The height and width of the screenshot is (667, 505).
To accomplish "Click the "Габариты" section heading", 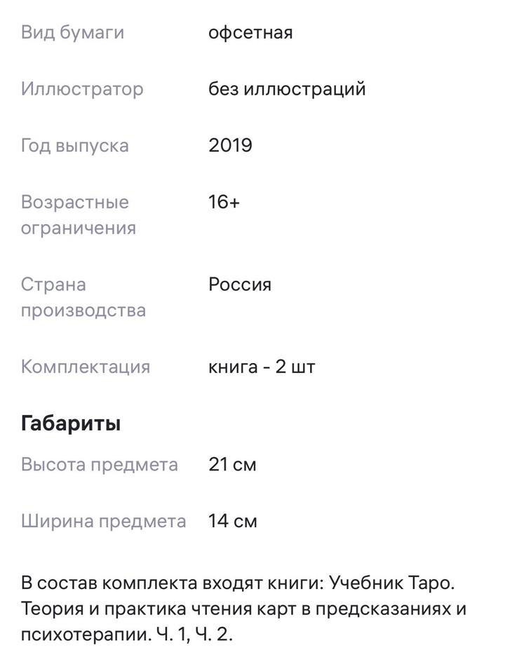I will (71, 423).
